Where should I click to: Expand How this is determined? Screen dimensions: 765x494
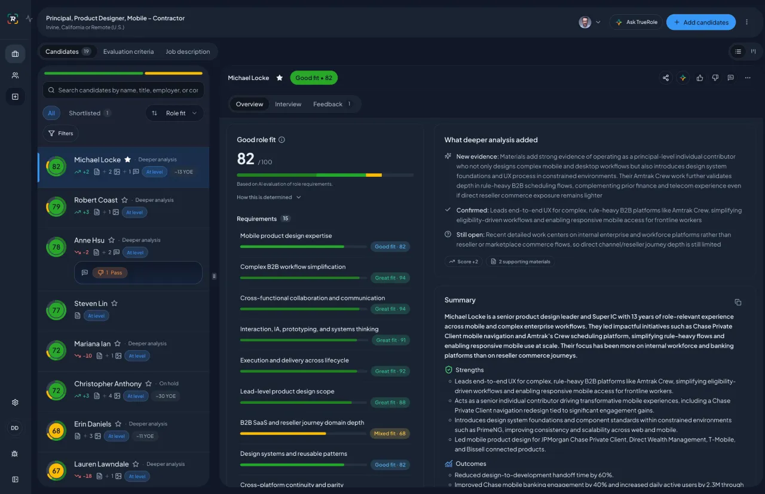pos(269,197)
